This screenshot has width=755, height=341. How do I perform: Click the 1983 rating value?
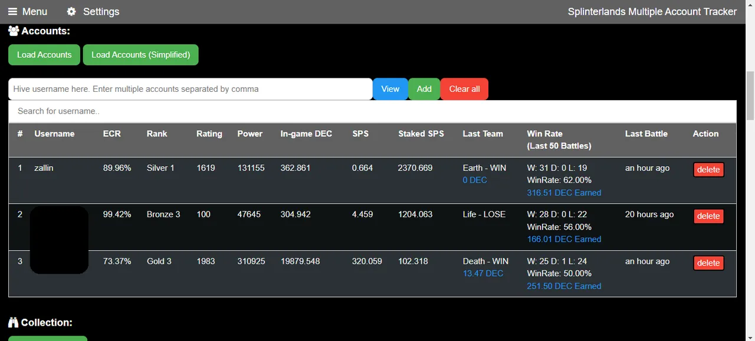tap(206, 261)
